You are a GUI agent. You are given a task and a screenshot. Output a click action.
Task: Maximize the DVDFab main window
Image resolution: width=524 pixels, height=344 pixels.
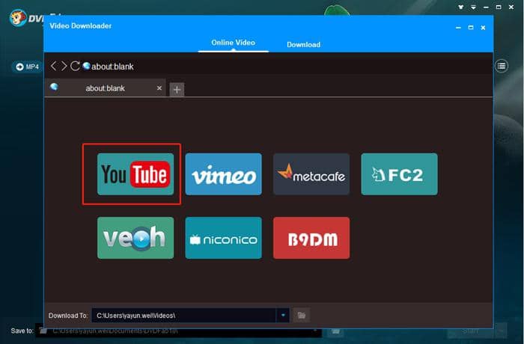(x=499, y=7)
